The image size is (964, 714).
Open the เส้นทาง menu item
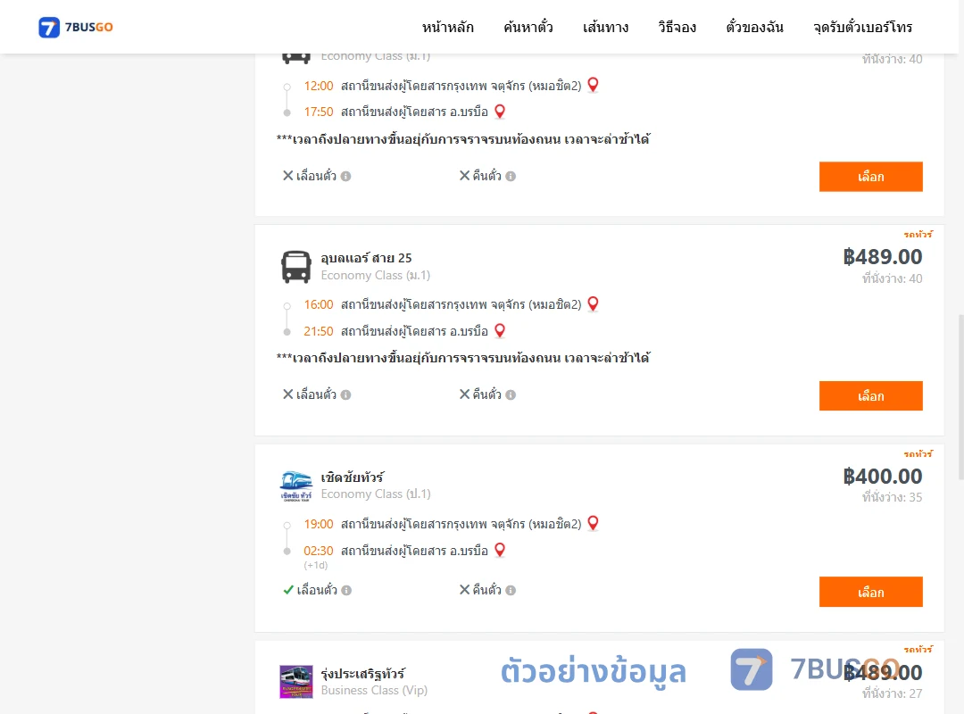605,27
